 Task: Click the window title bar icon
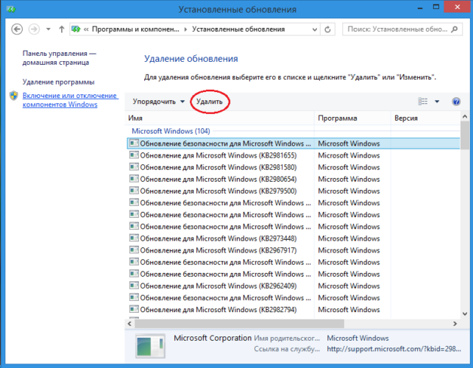[11, 9]
